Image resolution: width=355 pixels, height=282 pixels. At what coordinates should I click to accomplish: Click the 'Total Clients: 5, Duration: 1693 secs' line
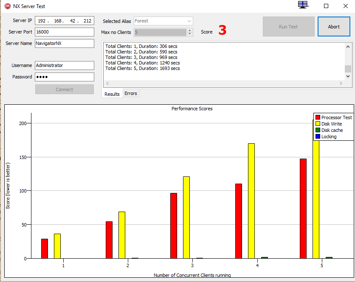[143, 68]
